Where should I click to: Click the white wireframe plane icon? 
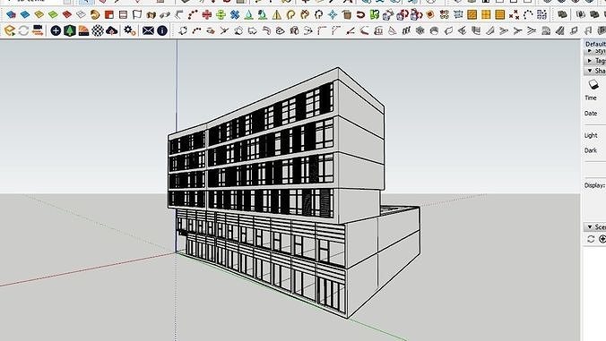(x=81, y=14)
